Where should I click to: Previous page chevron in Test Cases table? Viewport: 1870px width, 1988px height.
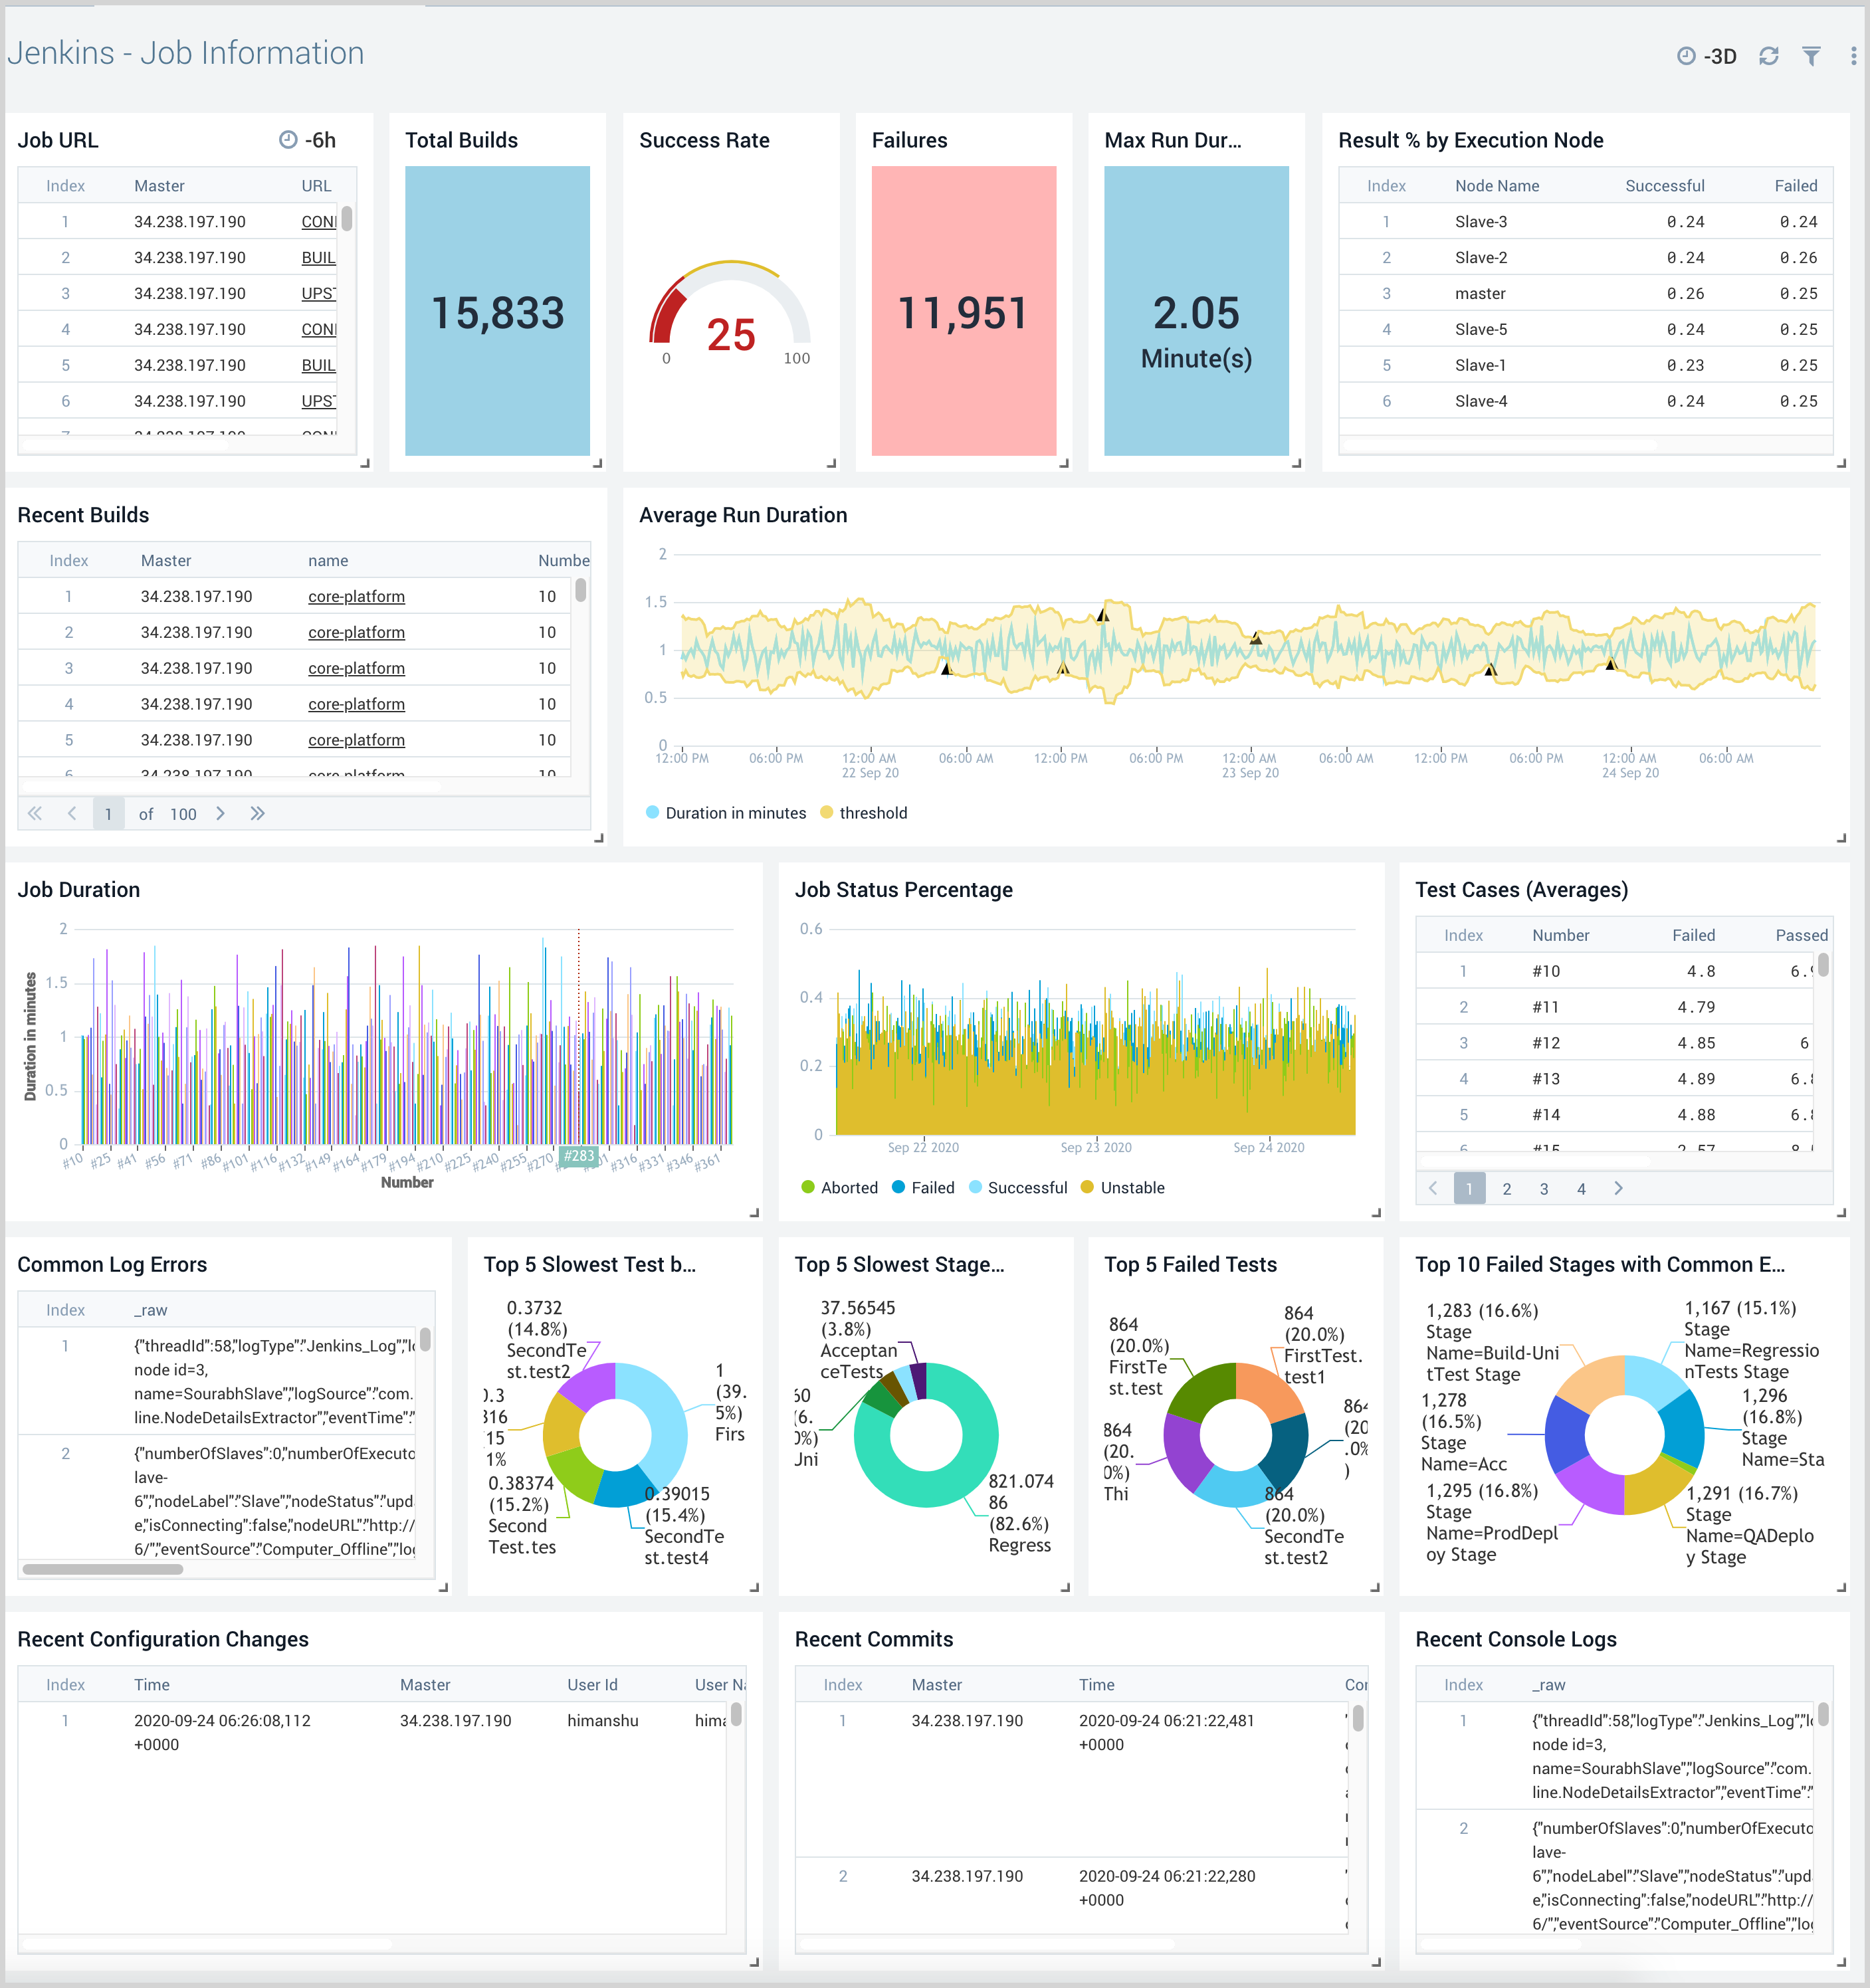1433,1188
